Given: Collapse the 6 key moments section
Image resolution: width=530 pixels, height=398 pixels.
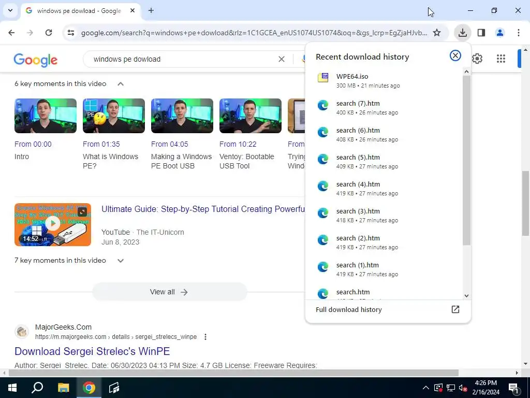Looking at the screenshot, I should [x=120, y=84].
